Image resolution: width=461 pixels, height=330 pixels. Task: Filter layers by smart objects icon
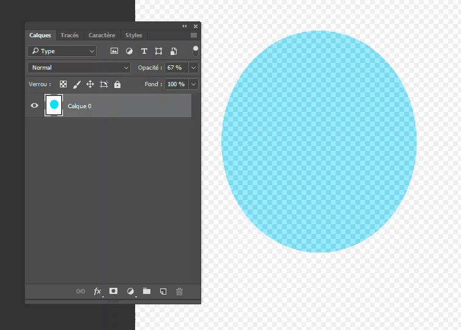coord(174,51)
